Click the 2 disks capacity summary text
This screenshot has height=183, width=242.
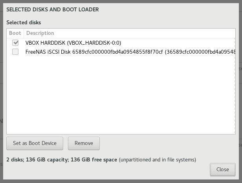pos(15,159)
